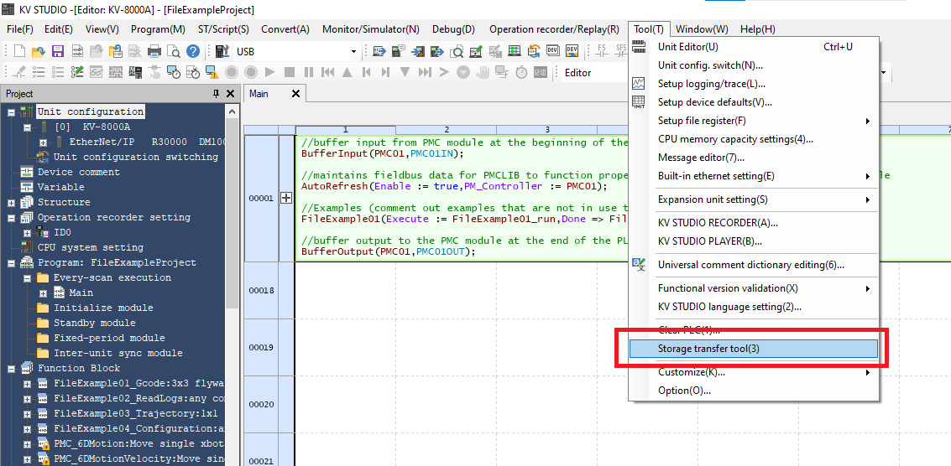This screenshot has height=466, width=951.
Task: Open the Monitor/Simulator(N) menu
Action: [x=370, y=29]
